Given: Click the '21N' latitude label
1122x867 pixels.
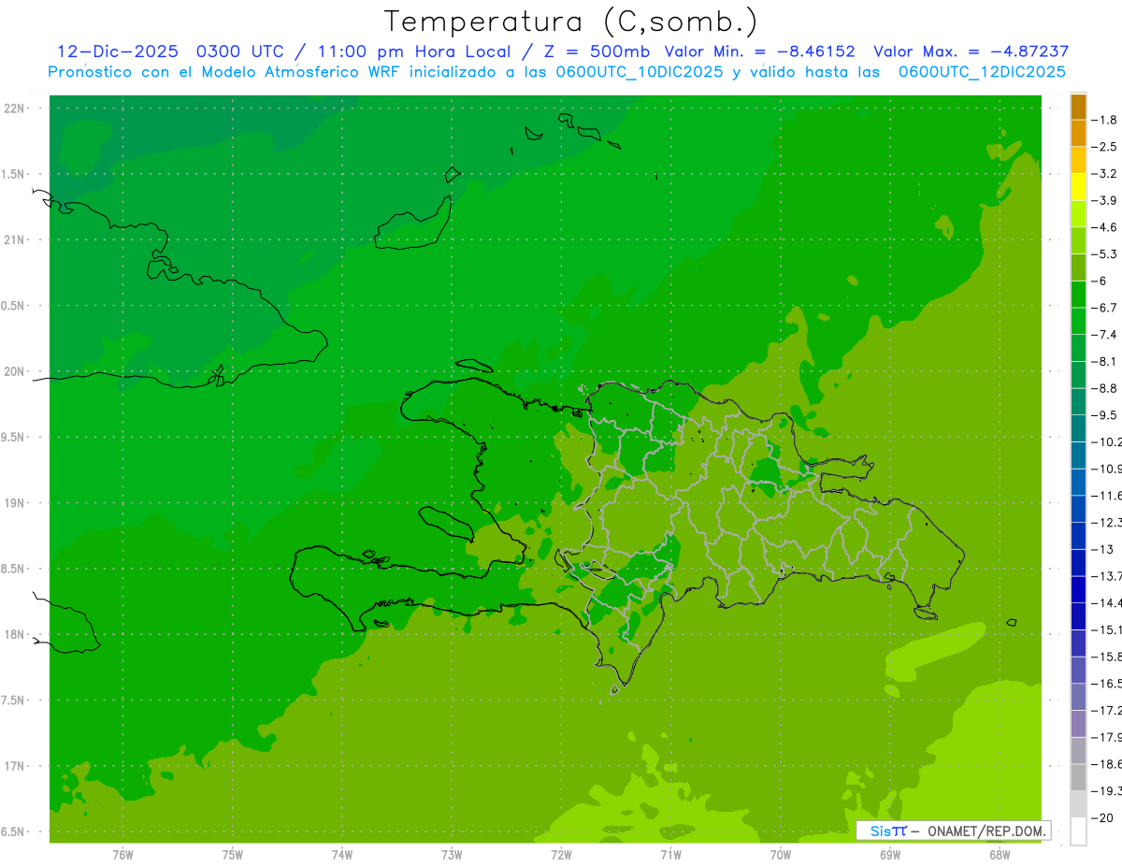Looking at the screenshot, I should tap(16, 239).
